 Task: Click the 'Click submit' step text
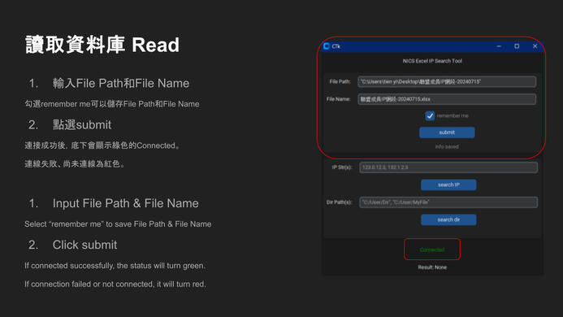pos(84,245)
